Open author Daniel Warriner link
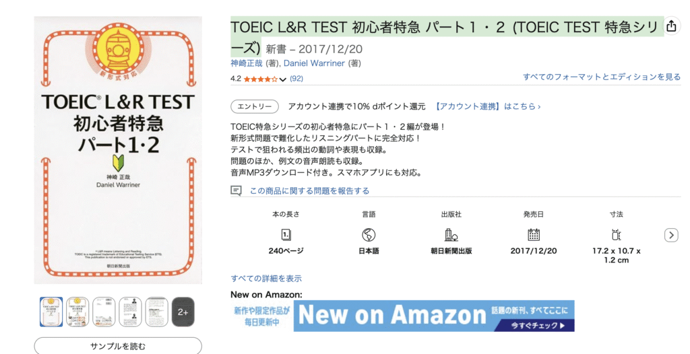The image size is (690, 354). coord(314,63)
